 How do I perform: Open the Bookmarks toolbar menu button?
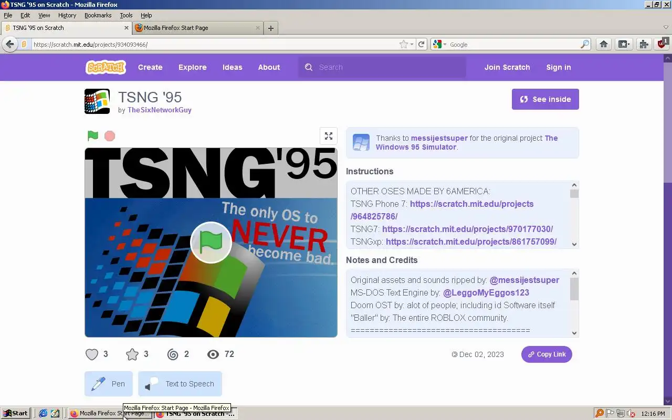(624, 45)
